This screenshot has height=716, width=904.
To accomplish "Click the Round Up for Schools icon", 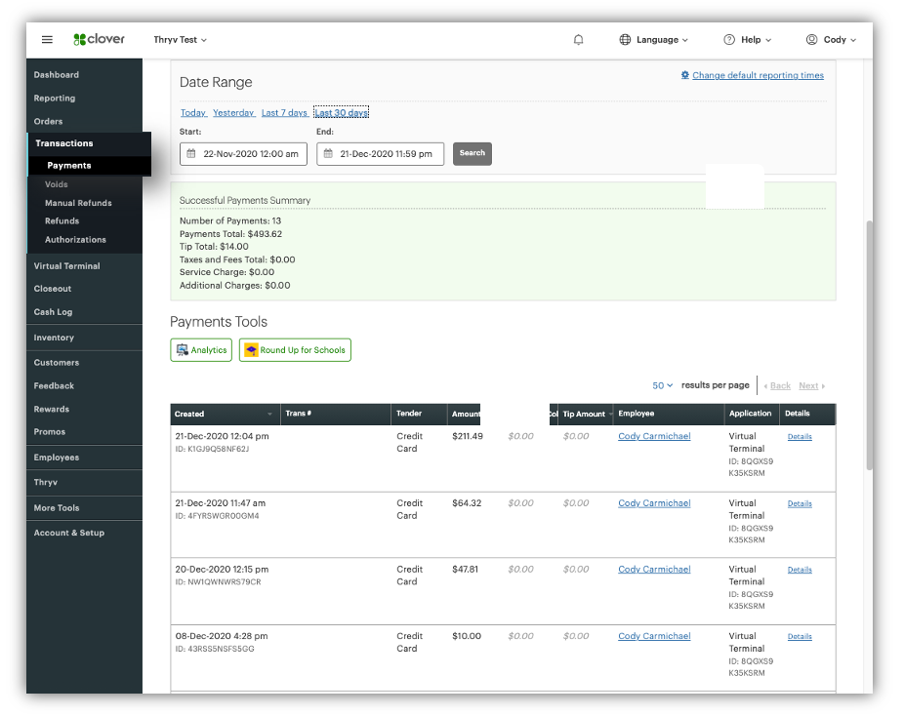I will tap(251, 349).
